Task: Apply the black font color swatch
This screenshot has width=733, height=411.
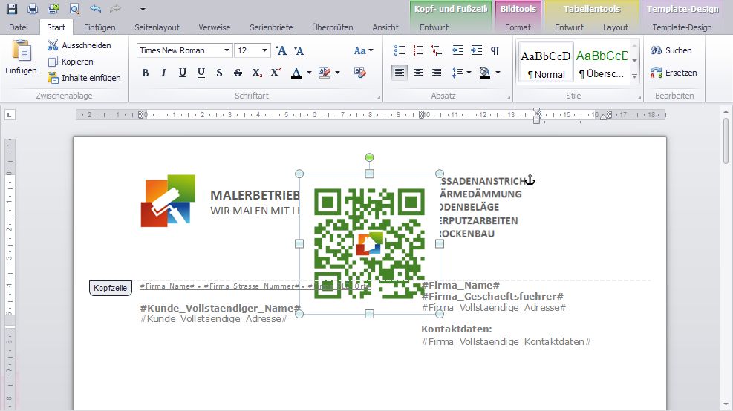Action: pos(296,73)
